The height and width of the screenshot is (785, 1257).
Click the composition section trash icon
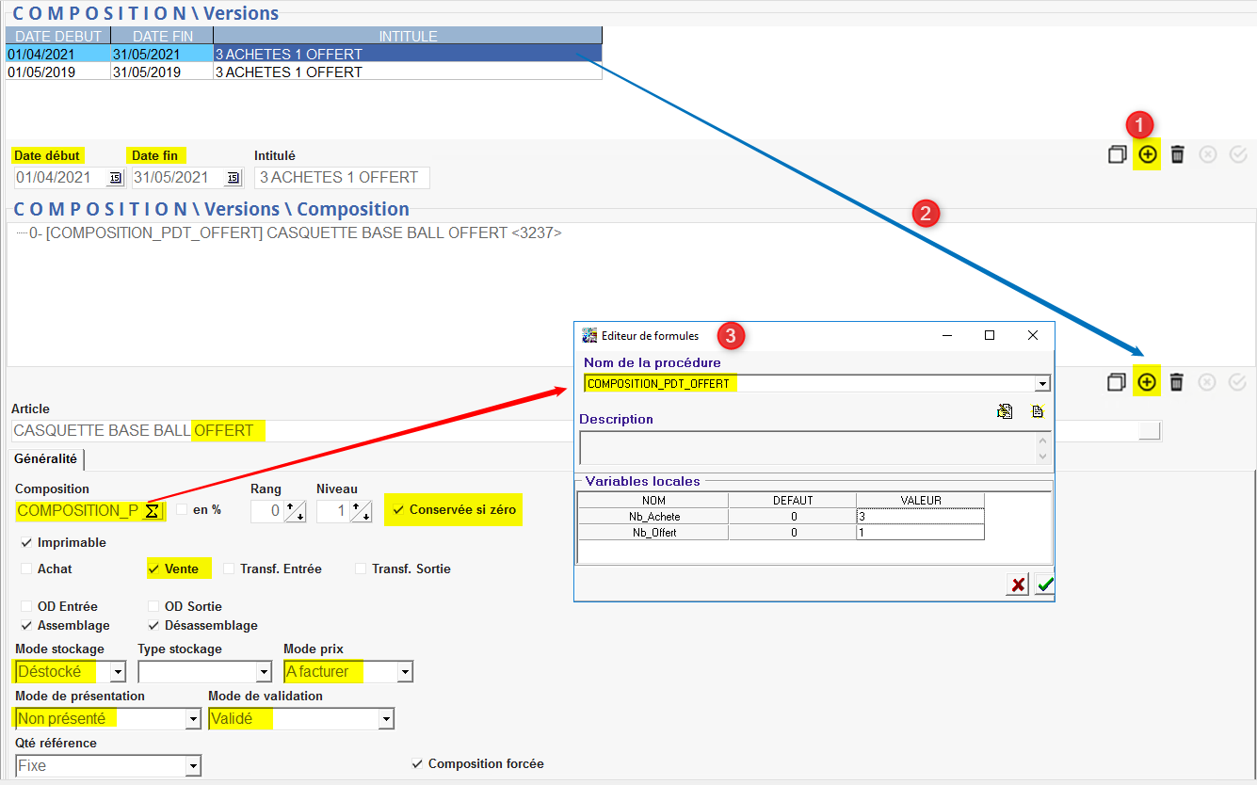click(x=1176, y=382)
